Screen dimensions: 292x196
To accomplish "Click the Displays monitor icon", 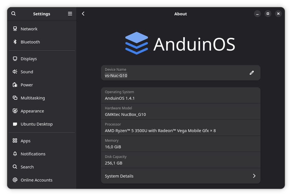I will pyautogui.click(x=15, y=59).
